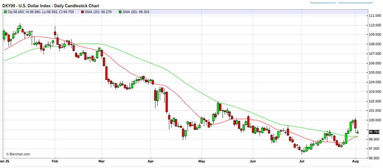
Task: Click the chart title DXY00 - U.S. Dollar Index
Action: click(51, 6)
